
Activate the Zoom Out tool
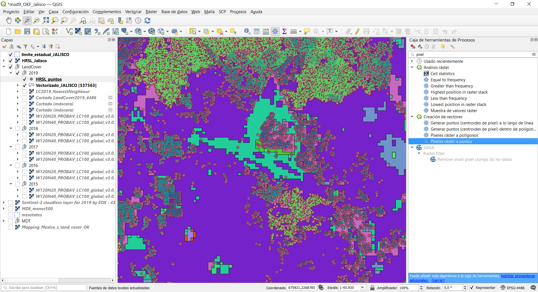(x=36, y=20)
